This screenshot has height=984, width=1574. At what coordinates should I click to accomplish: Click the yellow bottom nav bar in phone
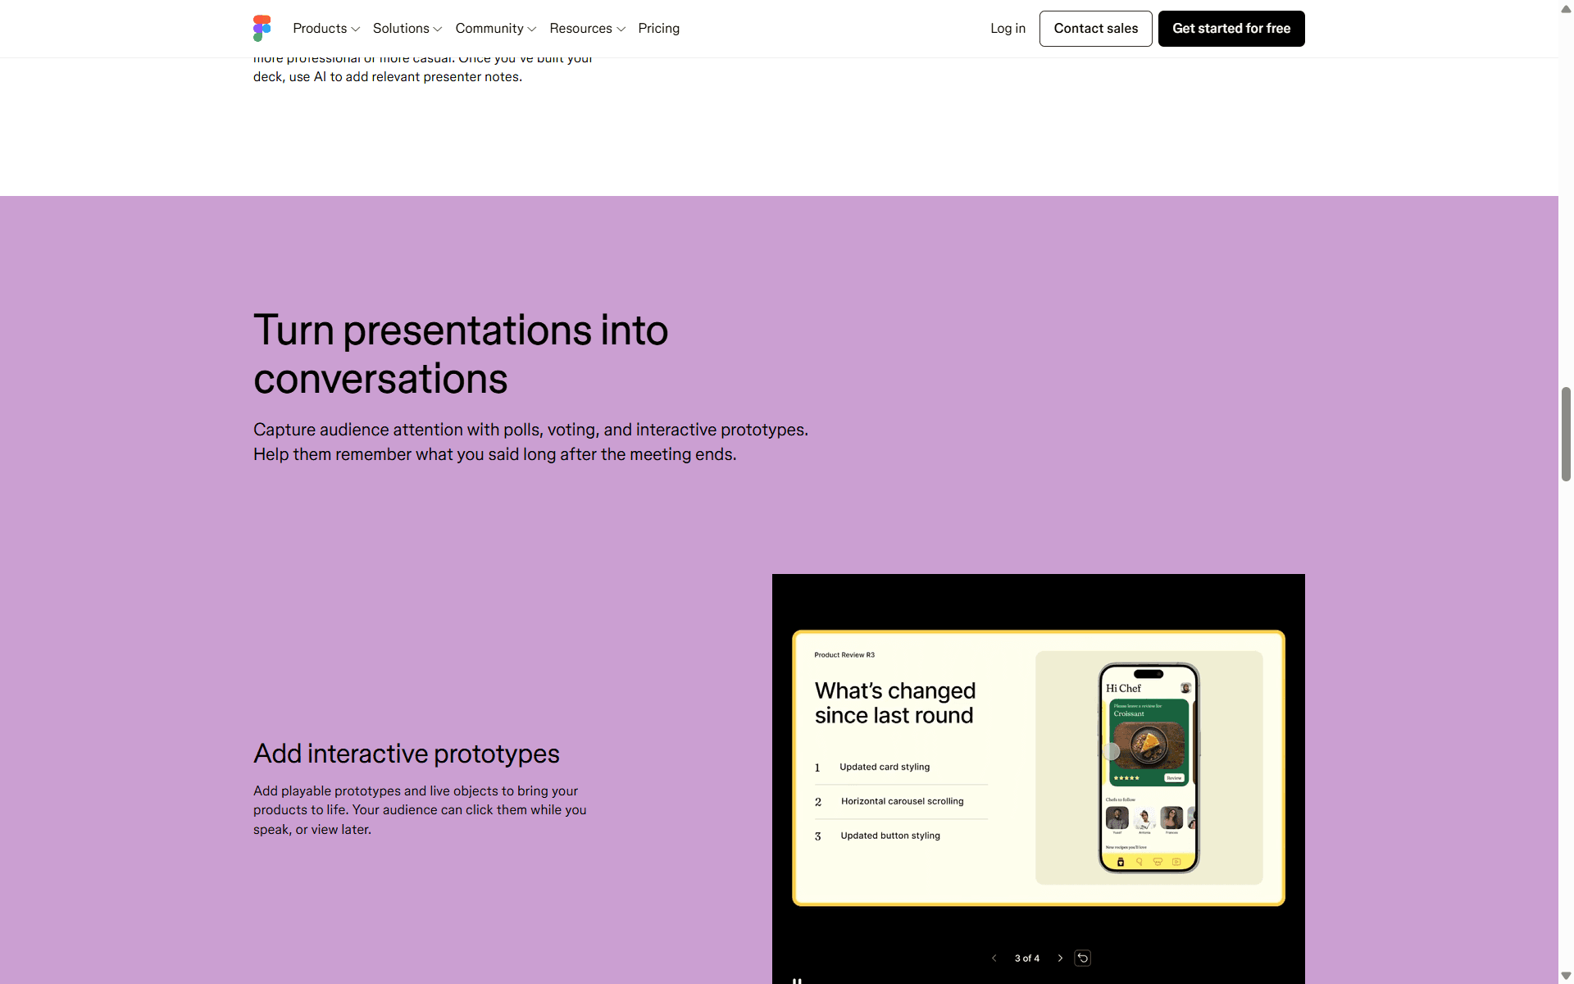[1149, 862]
